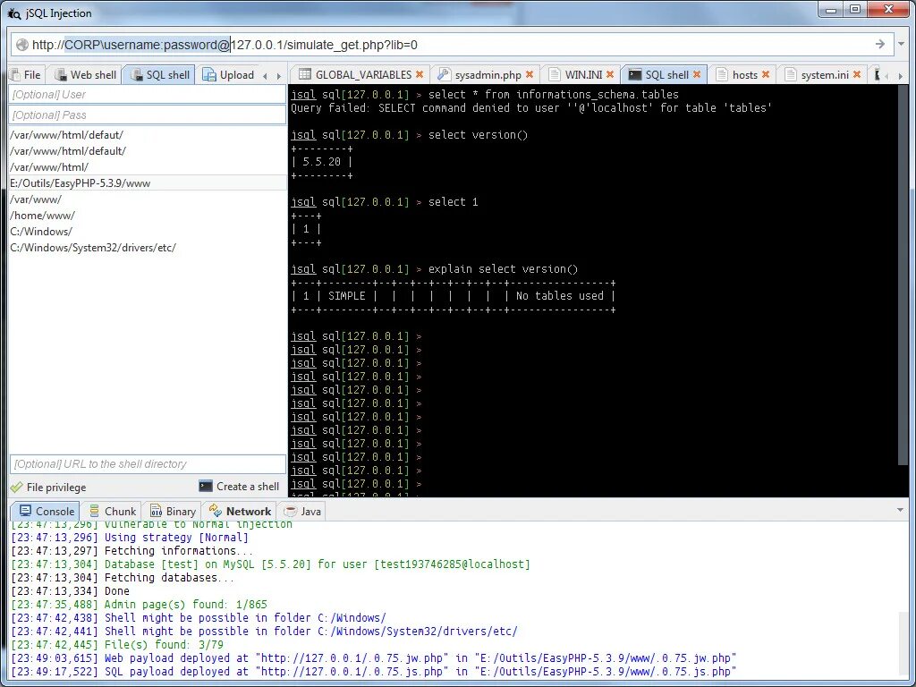Click the 'explain select version()' command line
Image resolution: width=916 pixels, height=687 pixels.
click(435, 269)
